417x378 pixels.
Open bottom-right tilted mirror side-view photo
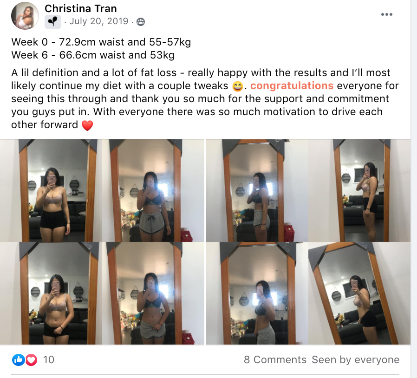pyautogui.click(x=359, y=293)
